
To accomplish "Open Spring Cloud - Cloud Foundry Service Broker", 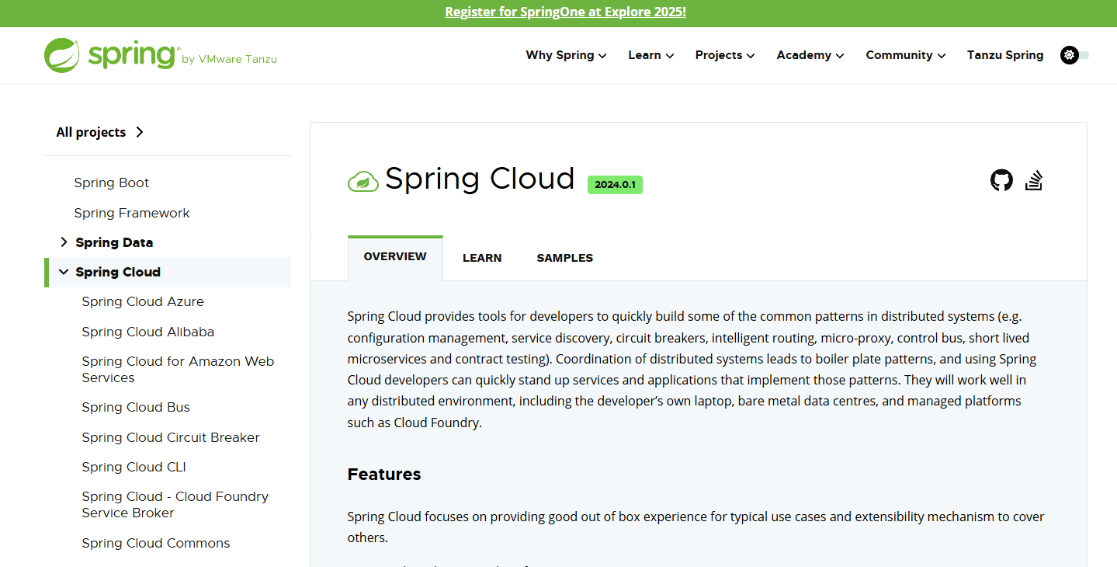I will pyautogui.click(x=175, y=505).
